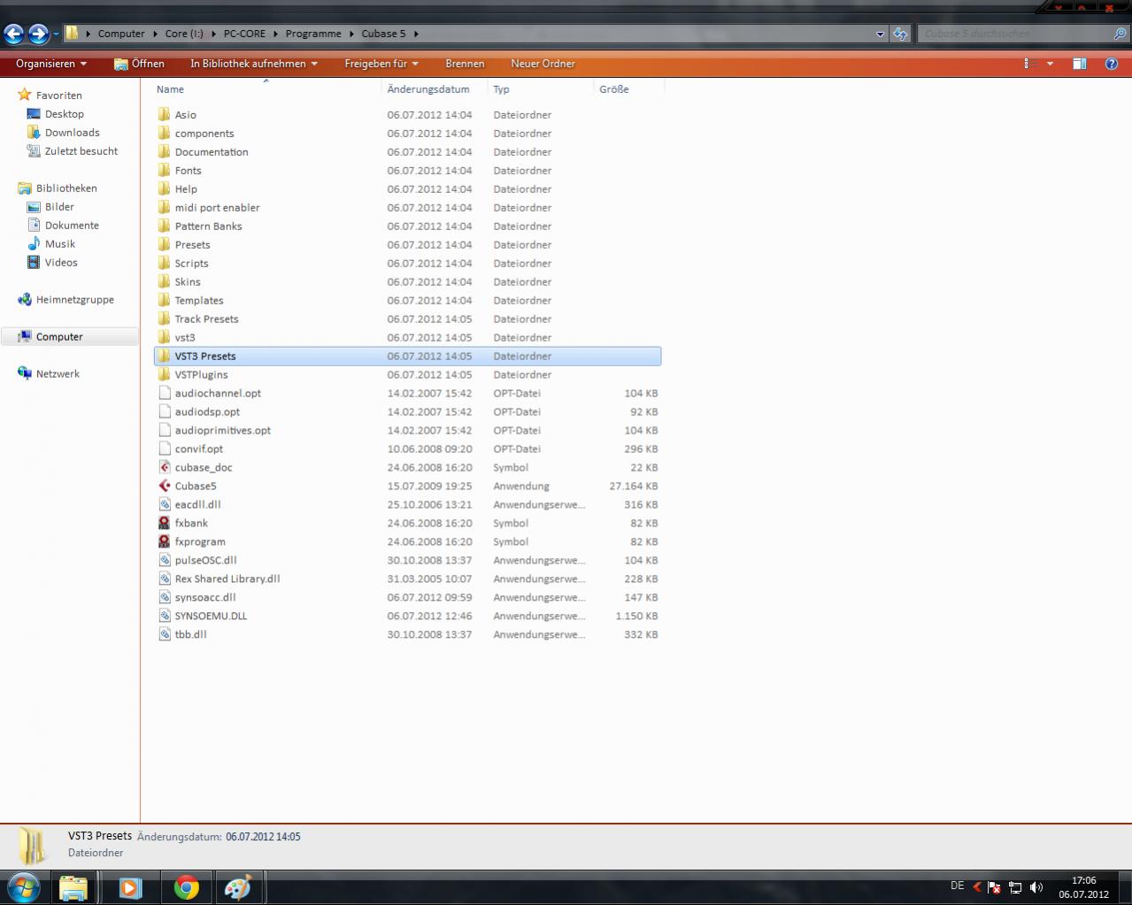
Task: Expand the breadcrumb arrow after Cubase 5
Action: tap(416, 34)
